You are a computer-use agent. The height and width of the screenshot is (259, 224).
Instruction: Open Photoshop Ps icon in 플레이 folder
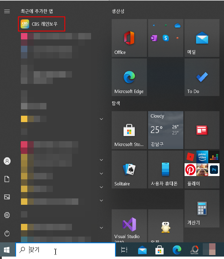click(x=214, y=170)
